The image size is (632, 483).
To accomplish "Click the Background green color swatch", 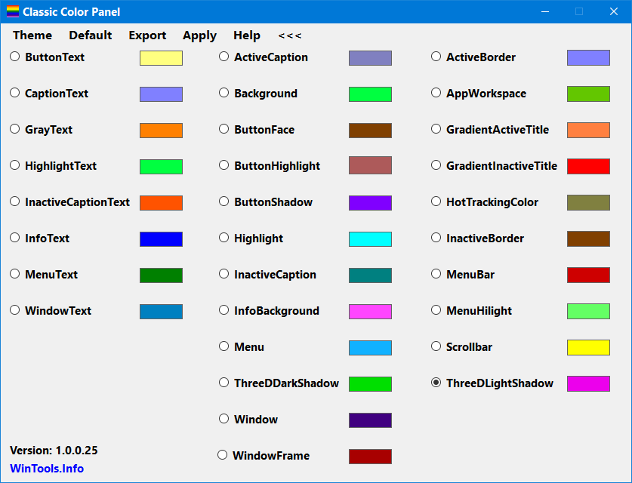I will click(x=369, y=94).
